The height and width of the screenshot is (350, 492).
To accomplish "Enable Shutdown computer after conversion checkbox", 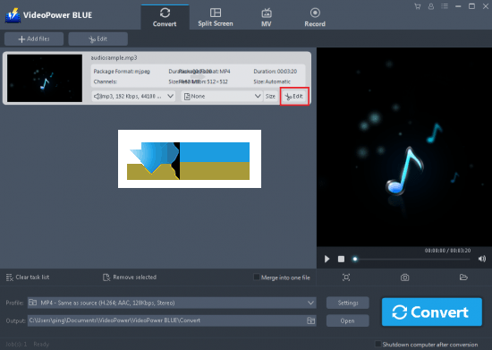I will pos(378,344).
